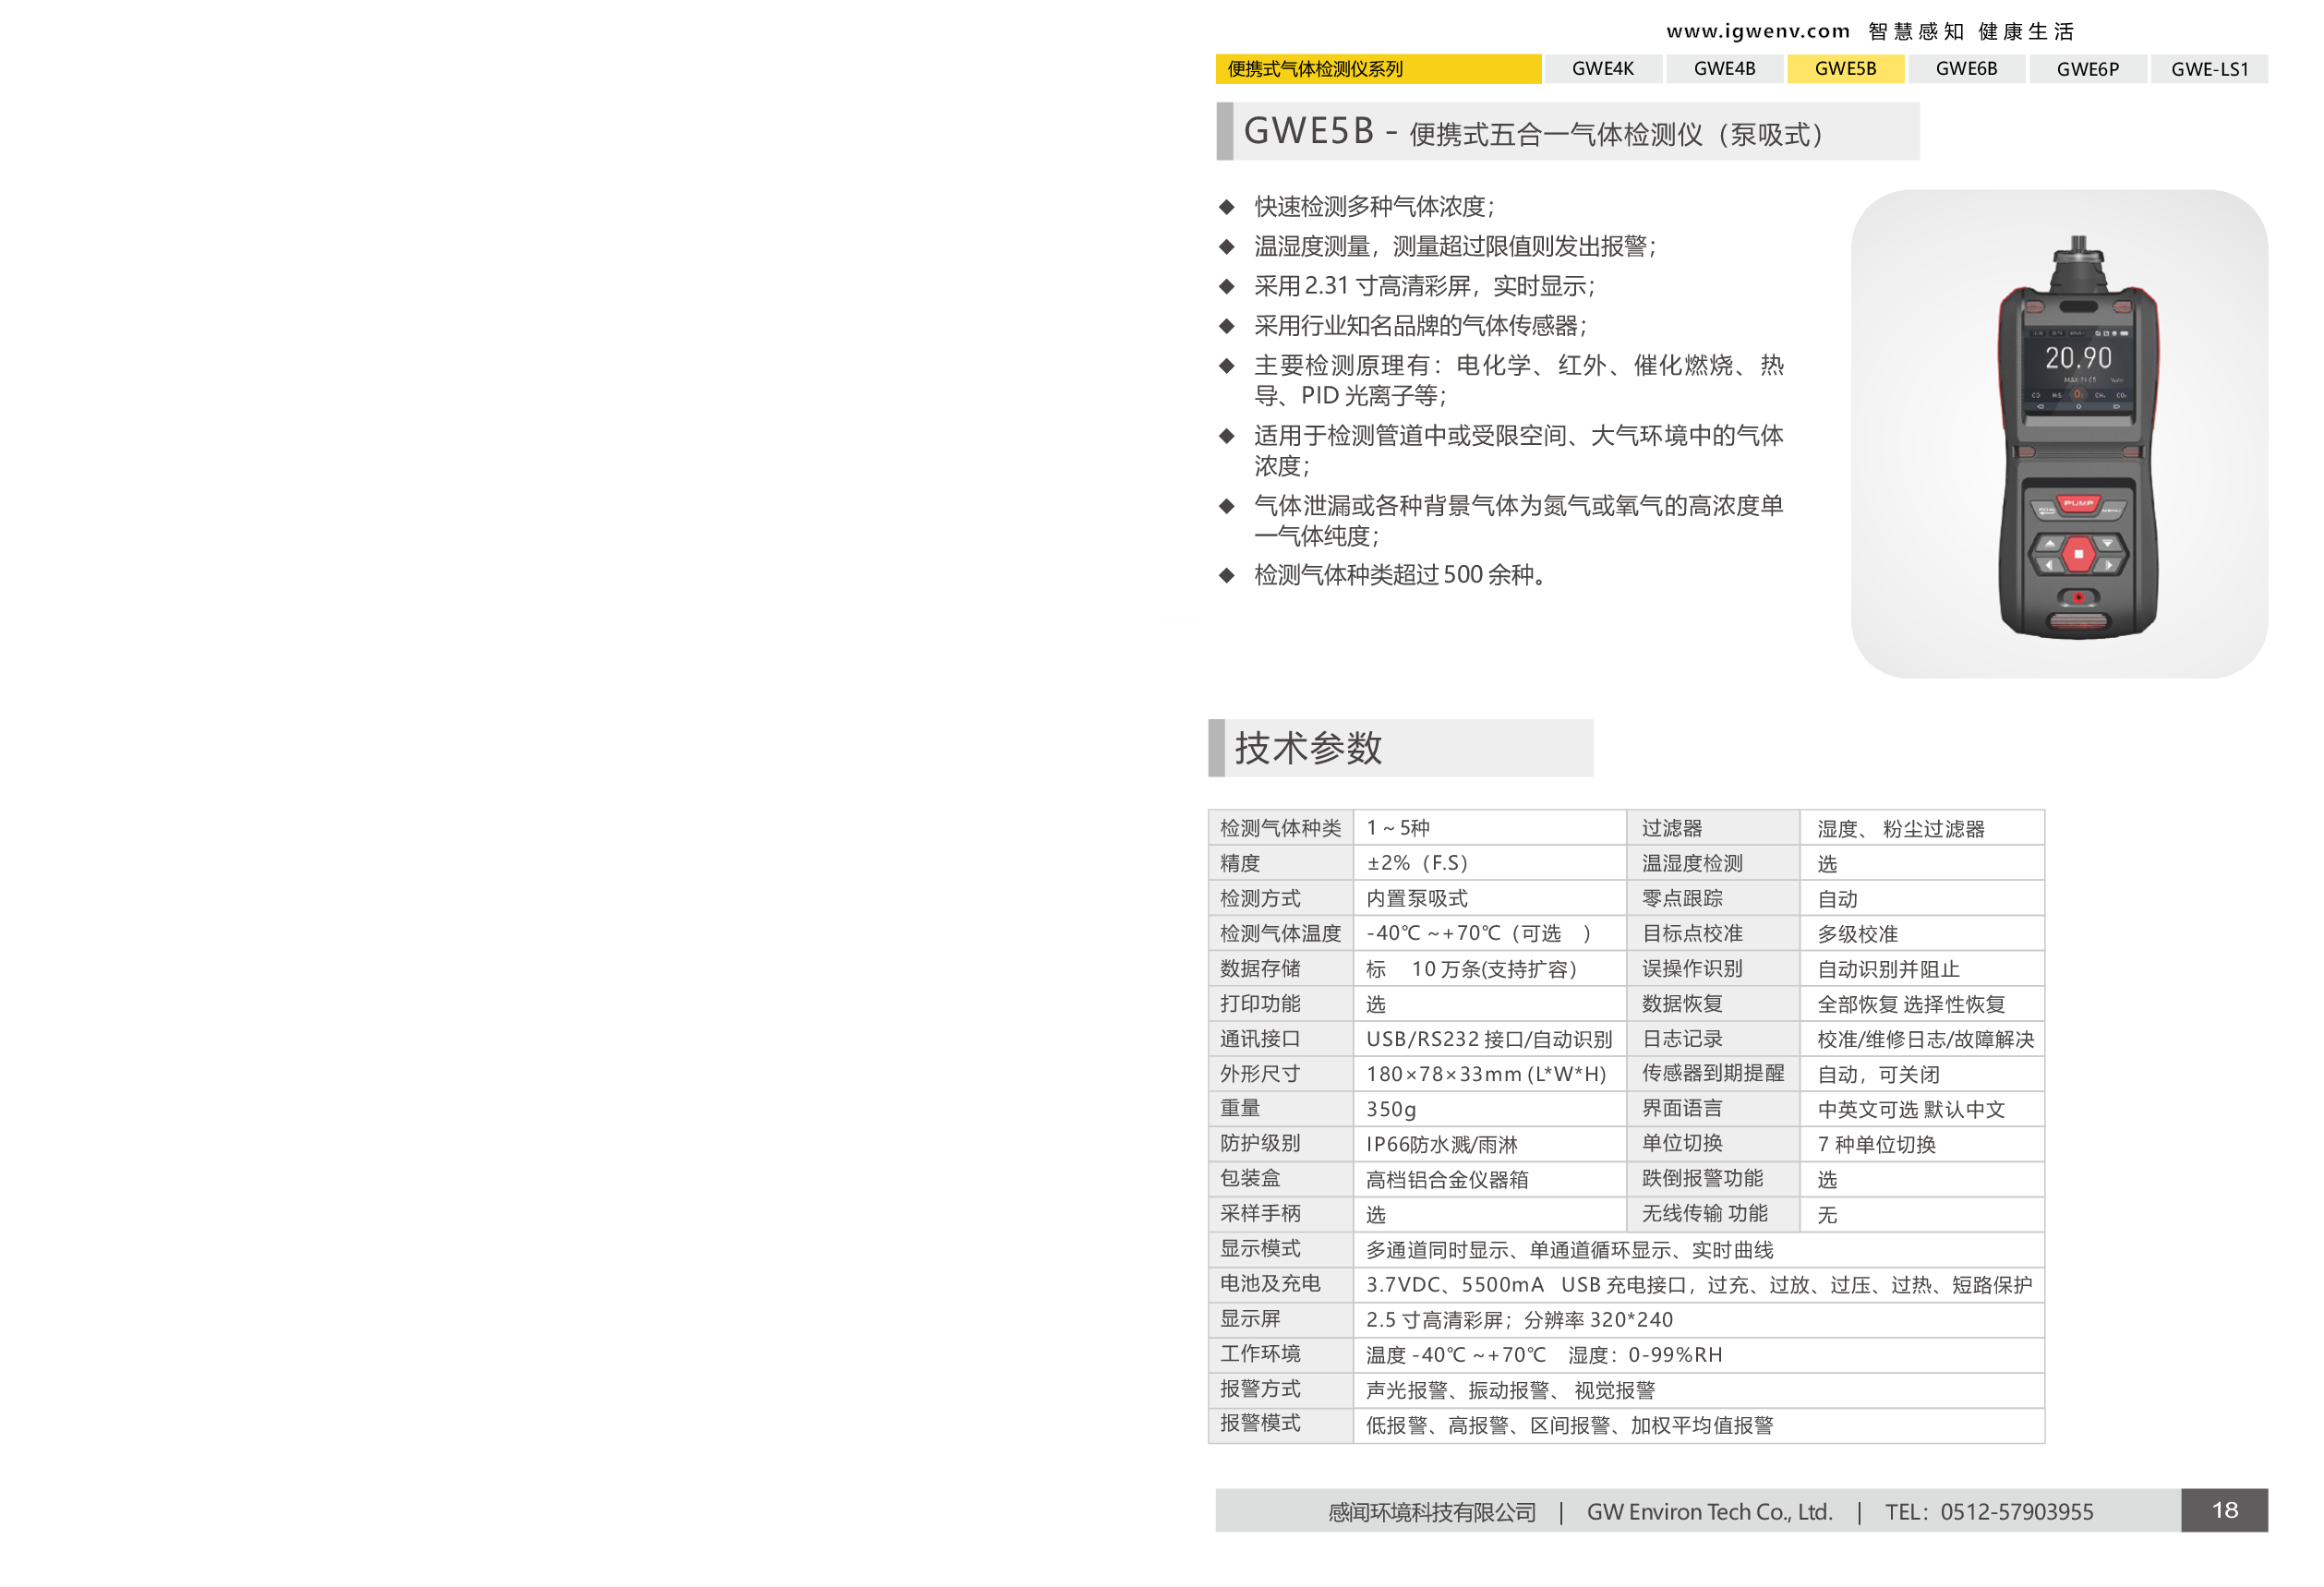Click table value 350g
The image size is (2324, 1587).
[x=1391, y=1109]
